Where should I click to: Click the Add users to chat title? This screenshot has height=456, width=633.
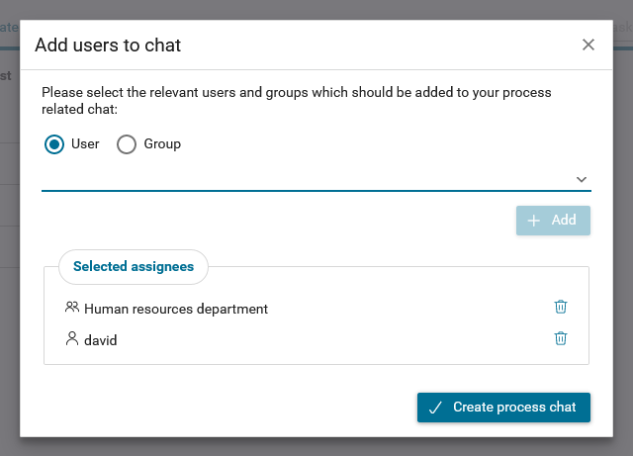point(108,45)
